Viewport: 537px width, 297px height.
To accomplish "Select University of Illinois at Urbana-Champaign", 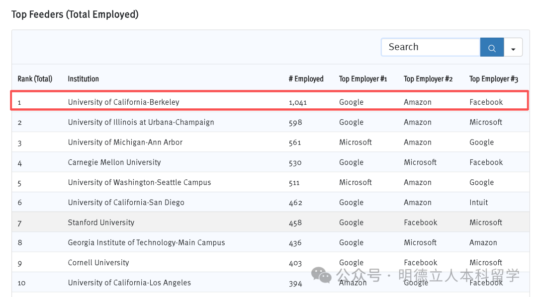I will 141,122.
